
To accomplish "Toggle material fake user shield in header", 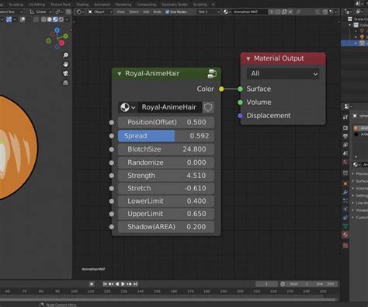I will point(278,12).
